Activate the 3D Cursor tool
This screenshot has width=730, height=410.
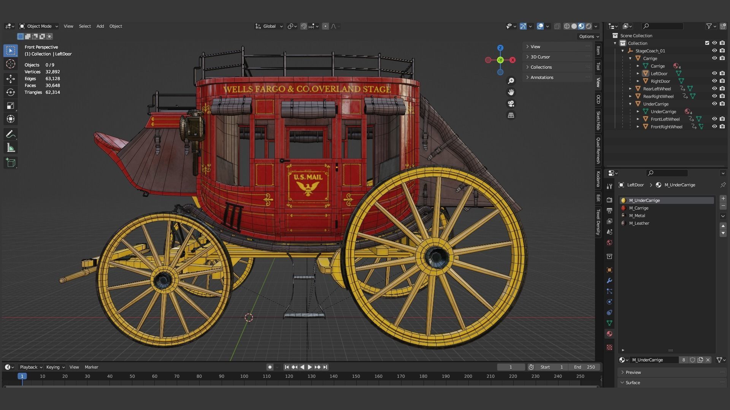coord(11,64)
